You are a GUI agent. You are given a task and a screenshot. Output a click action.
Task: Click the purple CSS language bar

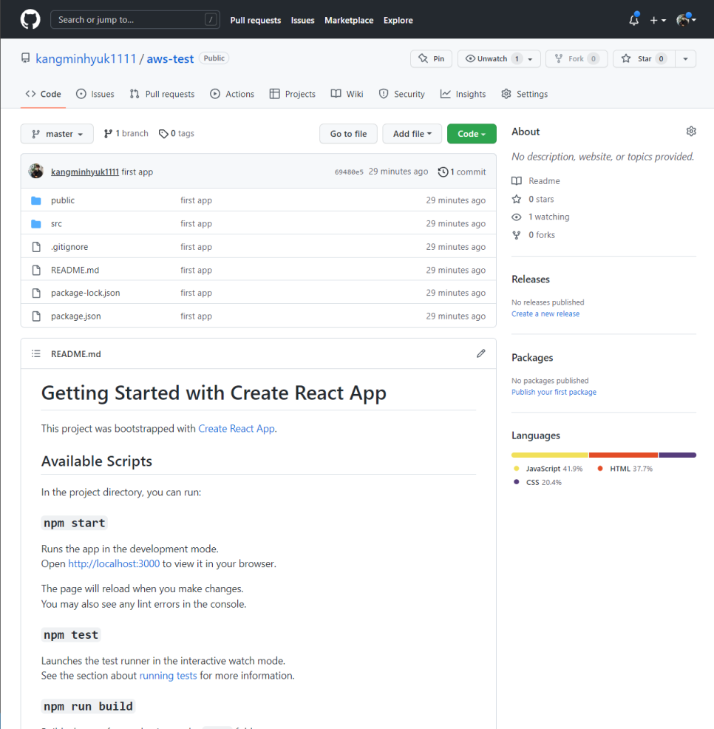677,455
